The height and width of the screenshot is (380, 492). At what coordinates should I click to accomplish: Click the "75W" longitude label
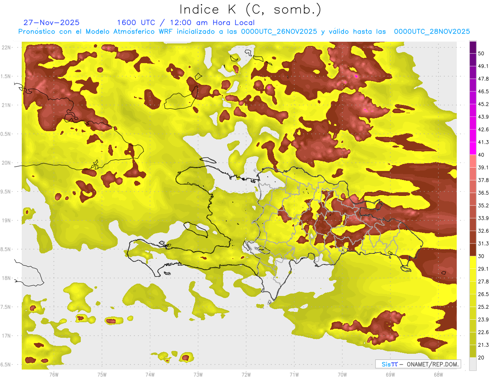(x=102, y=374)
